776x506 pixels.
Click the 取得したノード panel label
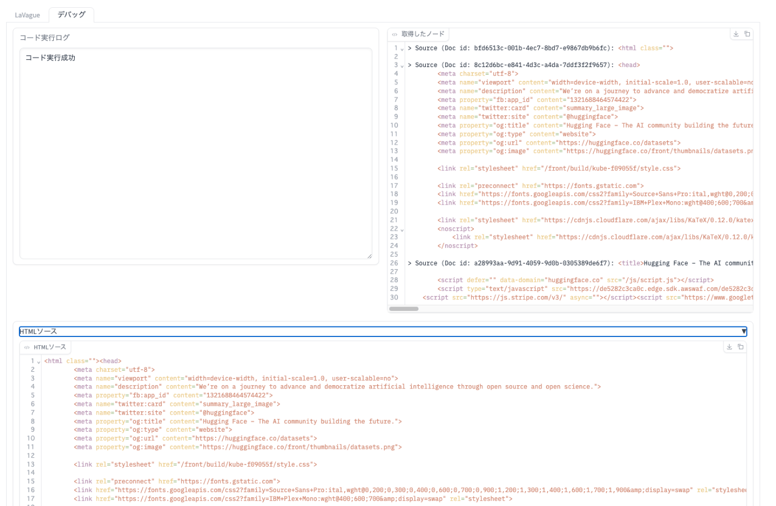coord(423,34)
